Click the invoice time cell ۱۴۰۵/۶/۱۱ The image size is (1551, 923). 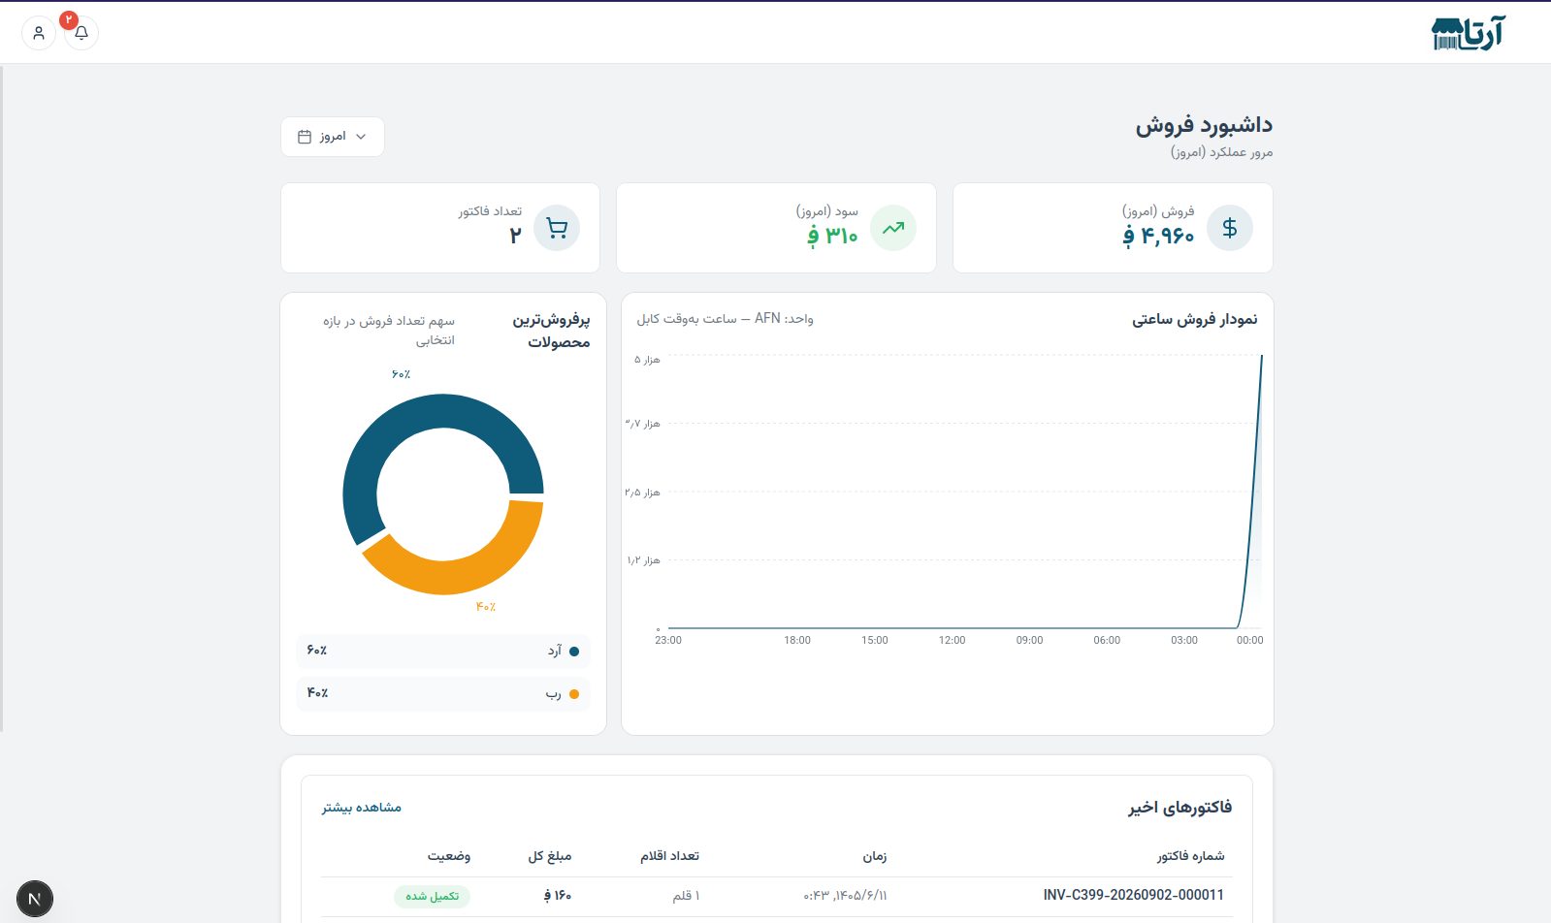(x=845, y=896)
